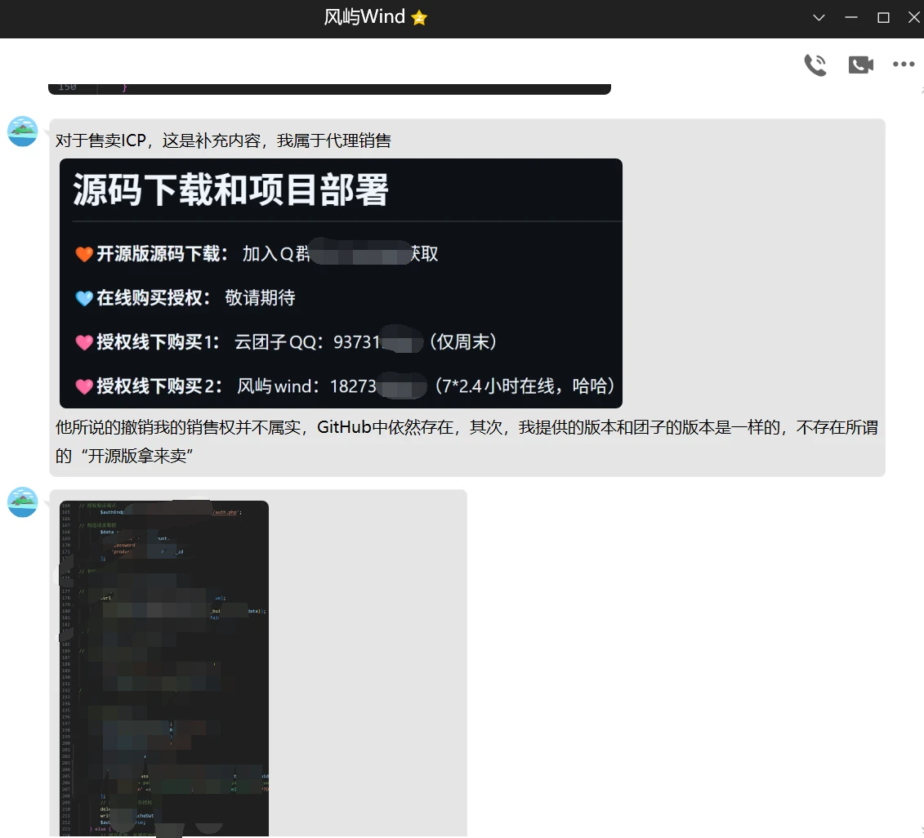924x838 pixels.
Task: Select the message starting with 对于售卖ICP
Action: click(223, 140)
